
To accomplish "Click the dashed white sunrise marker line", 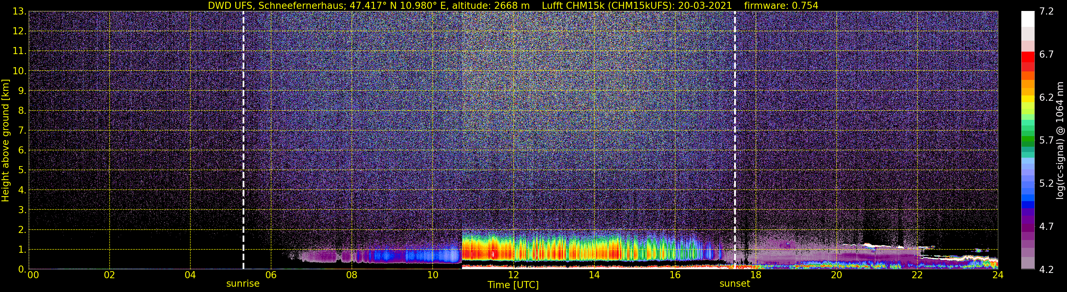I will tap(243, 140).
